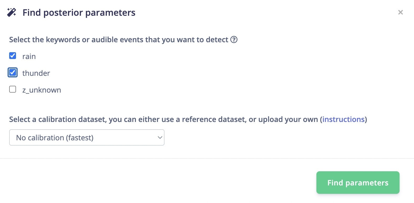Select the No calibration (fastest) option text
414x203 pixels.
55,138
